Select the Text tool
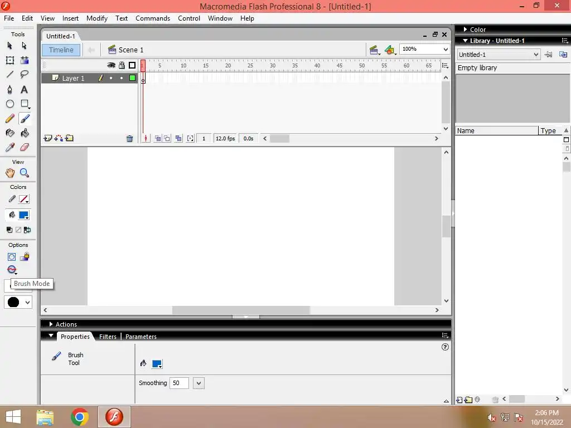 pos(24,90)
